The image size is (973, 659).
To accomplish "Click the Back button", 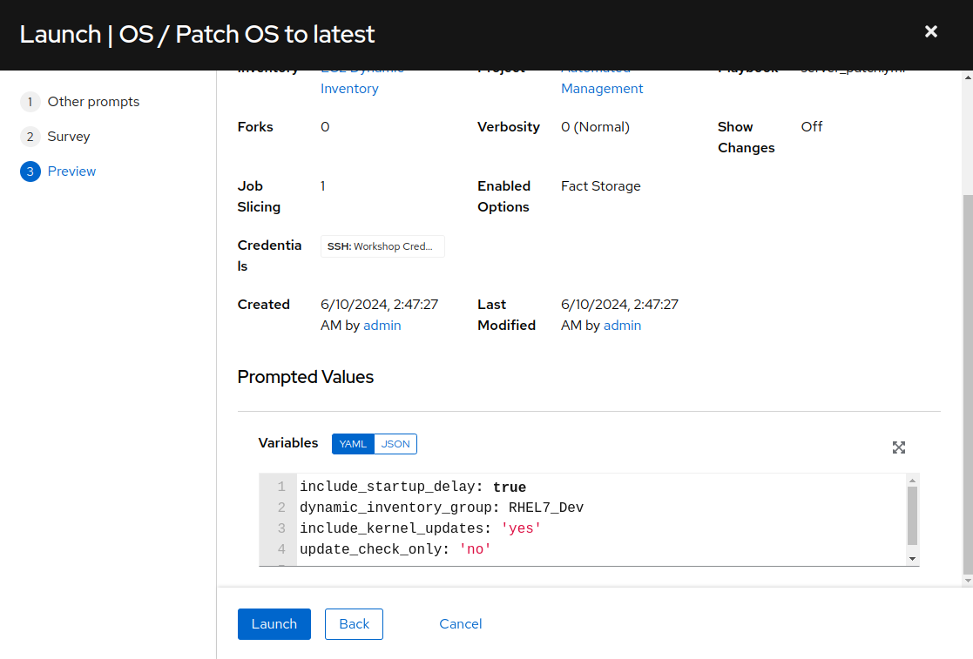I will (354, 623).
